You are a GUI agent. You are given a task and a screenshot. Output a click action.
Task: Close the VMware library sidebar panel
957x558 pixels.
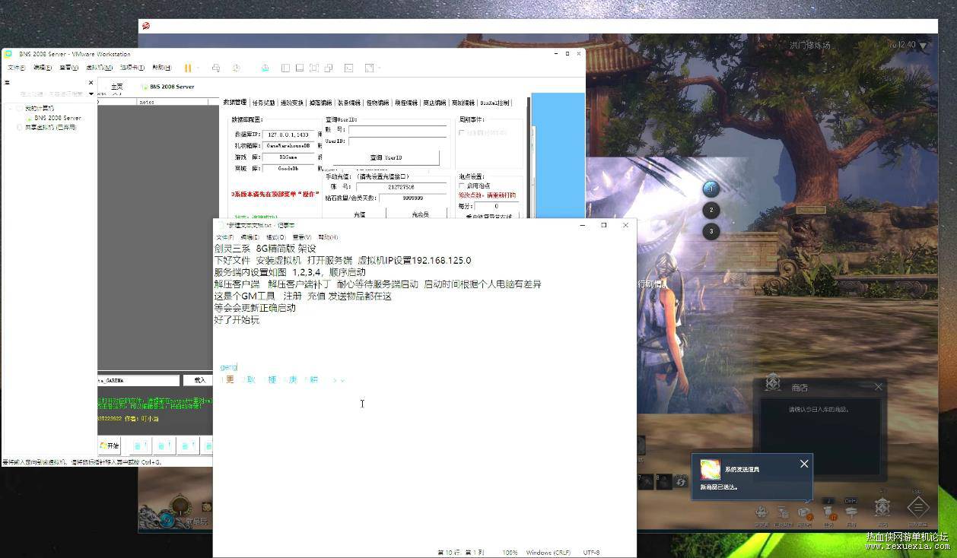[x=91, y=82]
